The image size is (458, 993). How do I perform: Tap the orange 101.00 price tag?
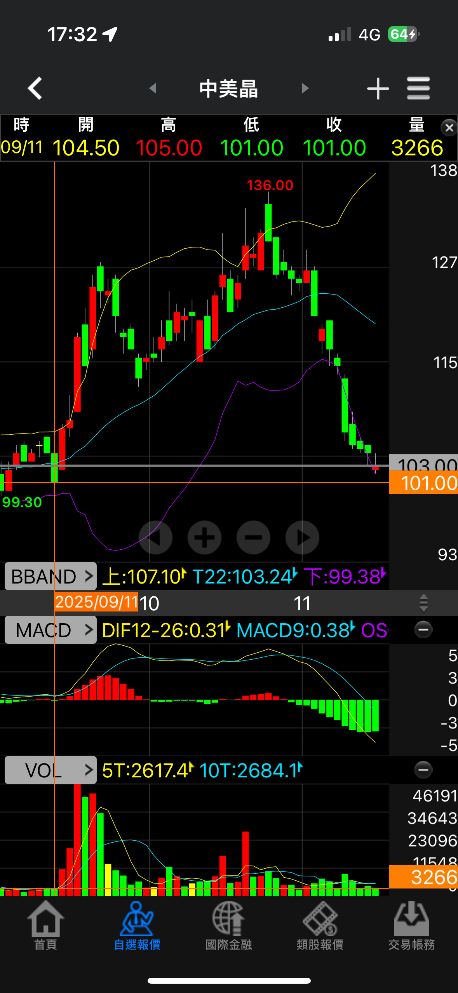click(423, 483)
